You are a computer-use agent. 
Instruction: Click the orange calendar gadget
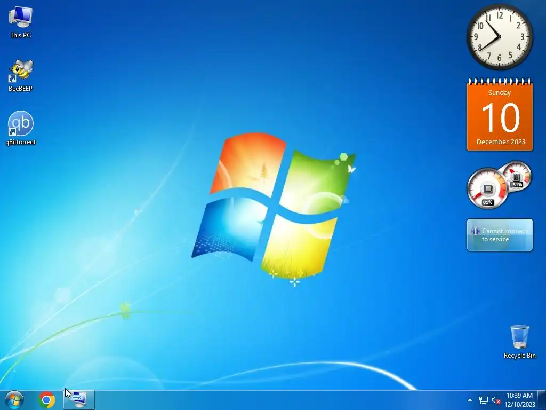(500, 115)
